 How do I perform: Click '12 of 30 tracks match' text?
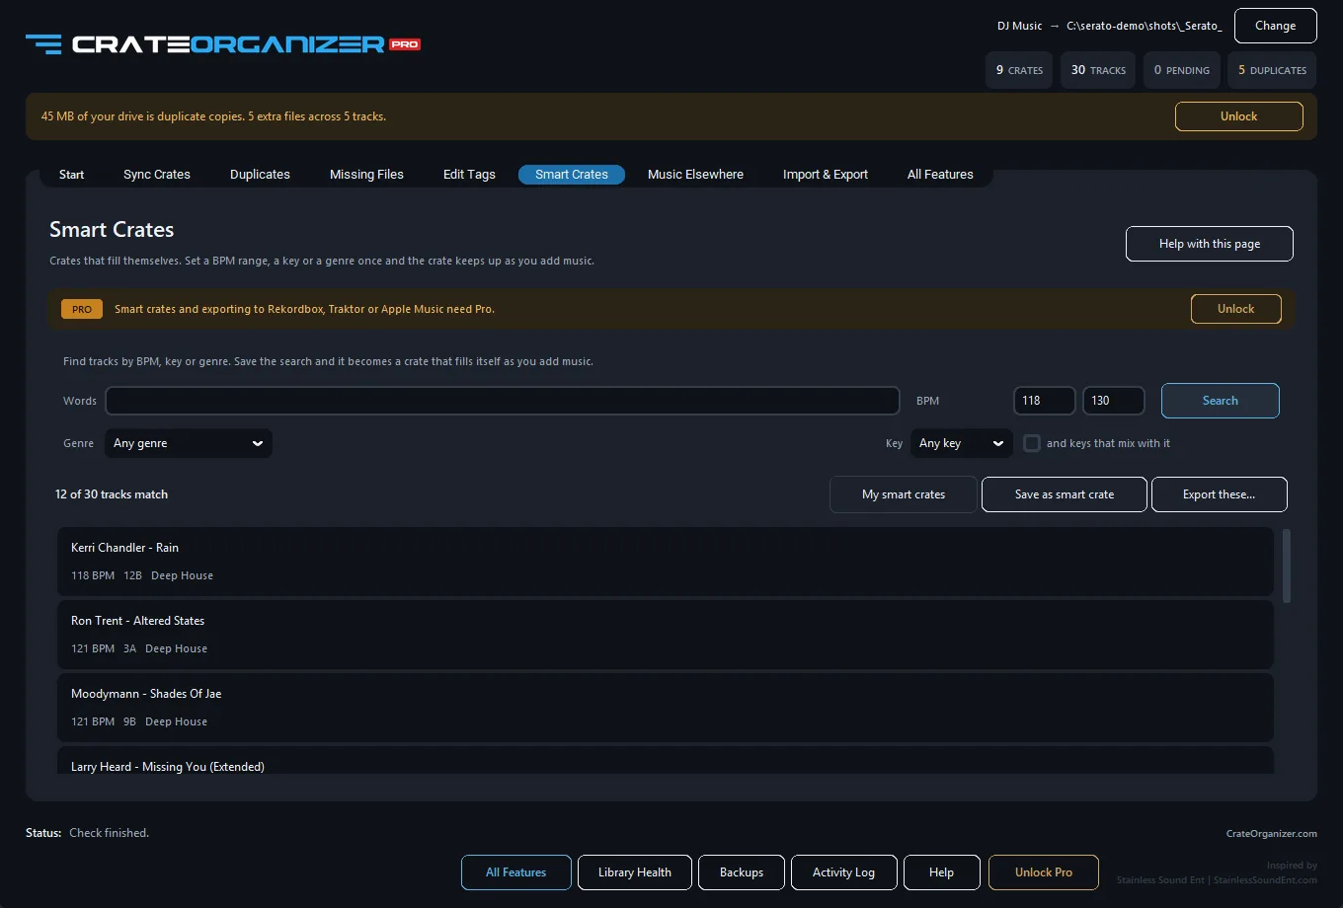tap(112, 494)
